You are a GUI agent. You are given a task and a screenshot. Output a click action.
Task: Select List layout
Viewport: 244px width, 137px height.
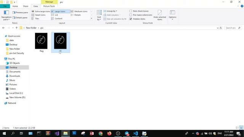click(x=55, y=15)
